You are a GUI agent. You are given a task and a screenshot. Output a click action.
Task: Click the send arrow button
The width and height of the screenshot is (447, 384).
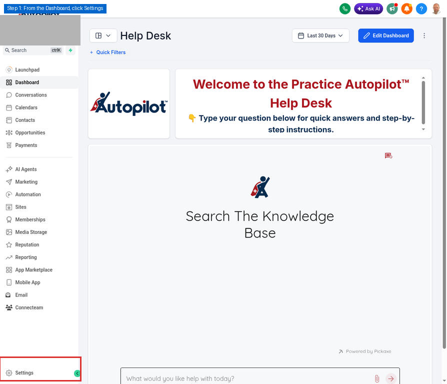tap(391, 378)
